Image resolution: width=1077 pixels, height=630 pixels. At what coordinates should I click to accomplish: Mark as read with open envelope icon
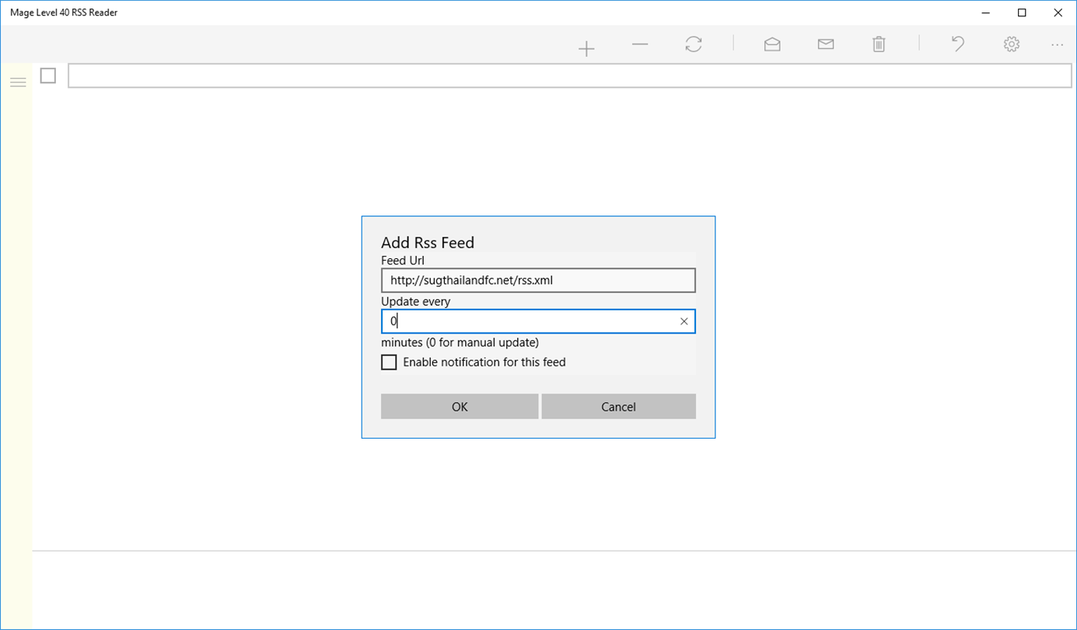(x=772, y=44)
